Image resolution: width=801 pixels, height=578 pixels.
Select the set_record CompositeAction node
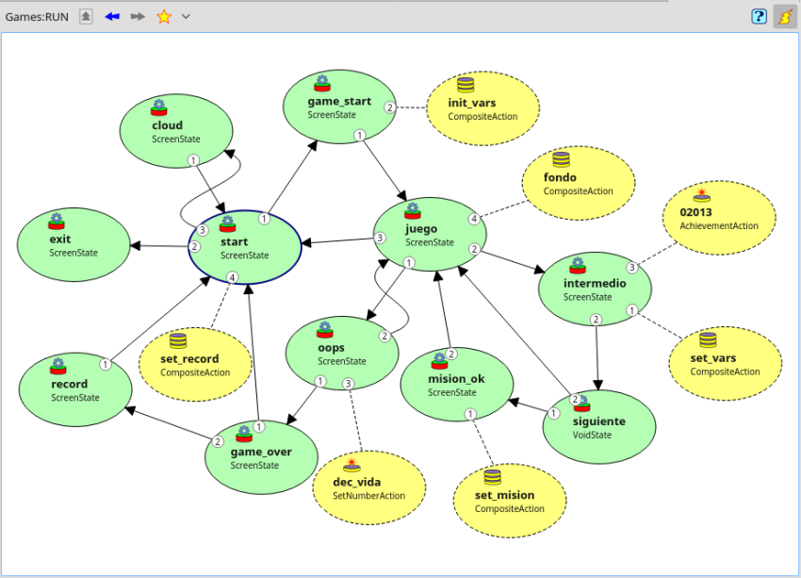point(196,365)
